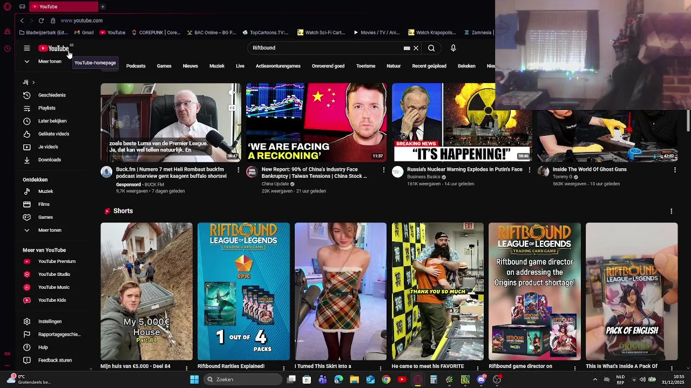The height and width of the screenshot is (388, 691).
Task: Open the Buck.fm podcast video thumbnail
Action: point(171,122)
